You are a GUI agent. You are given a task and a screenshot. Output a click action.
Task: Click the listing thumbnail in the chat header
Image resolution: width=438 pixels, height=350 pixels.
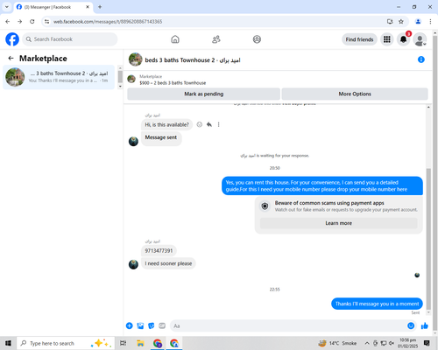pyautogui.click(x=136, y=59)
